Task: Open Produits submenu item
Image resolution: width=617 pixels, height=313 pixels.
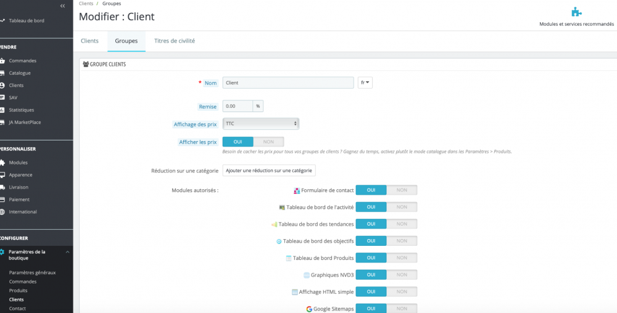Action: [18, 291]
